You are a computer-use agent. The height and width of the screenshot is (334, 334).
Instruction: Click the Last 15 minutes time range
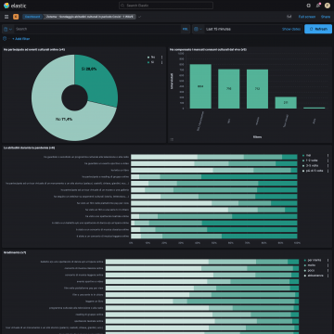click(218, 29)
